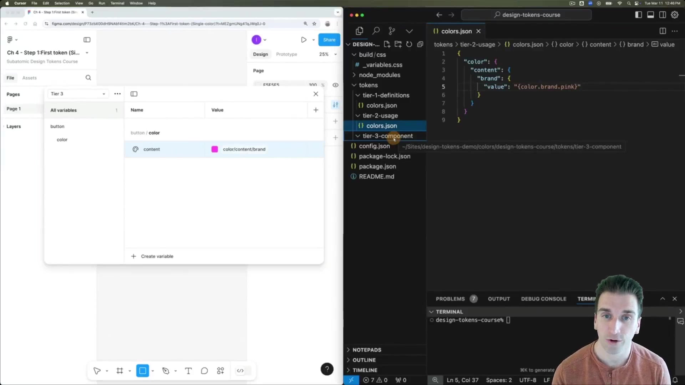Image resolution: width=685 pixels, height=385 pixels.
Task: Open DEBUG CONSOLE tab
Action: (543, 299)
